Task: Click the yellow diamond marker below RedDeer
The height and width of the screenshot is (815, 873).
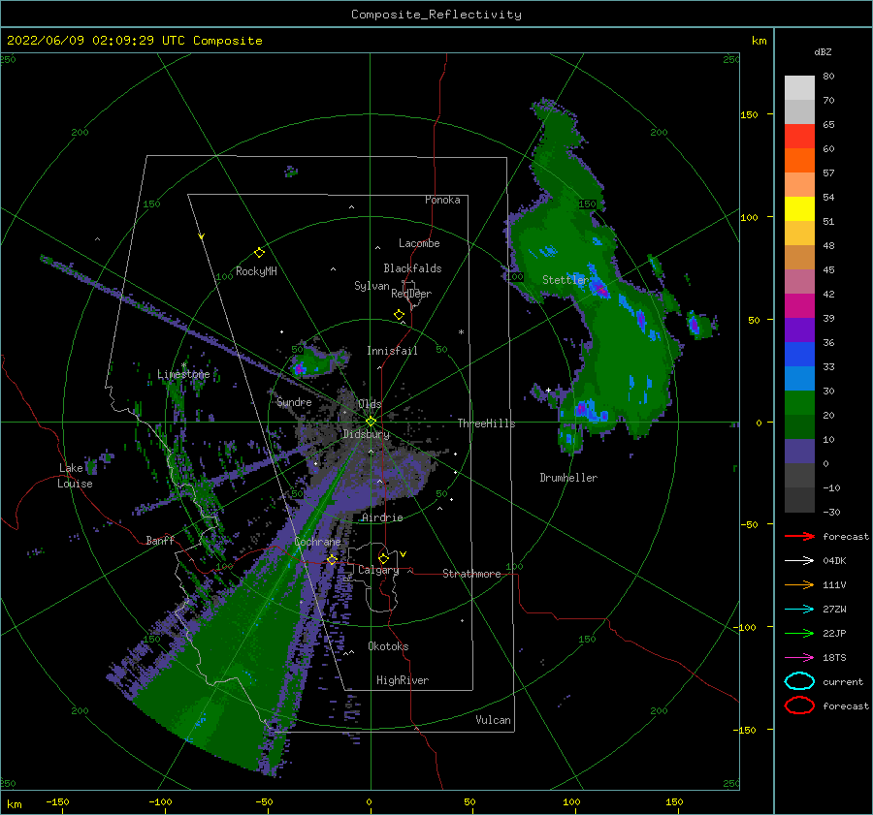Action: 399,315
